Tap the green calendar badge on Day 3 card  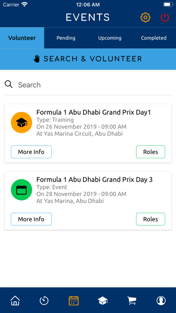[22, 190]
